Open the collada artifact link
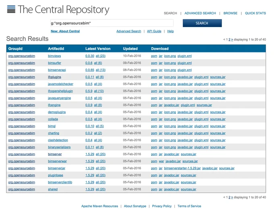Image resolution: width=274 pixels, height=209 pixels. point(53,119)
